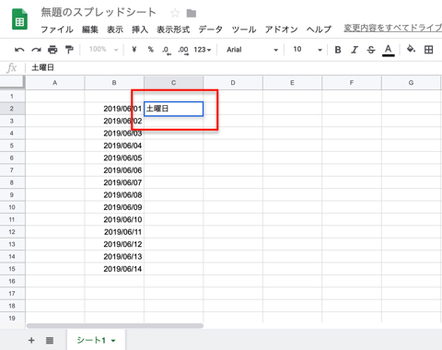Toggle italic formatting
Viewport: 442px width, 350px height.
[355, 50]
